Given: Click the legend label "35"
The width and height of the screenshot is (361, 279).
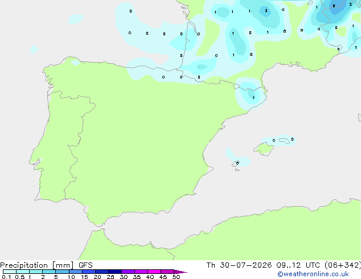Looking at the screenshot, I should 137,277.
